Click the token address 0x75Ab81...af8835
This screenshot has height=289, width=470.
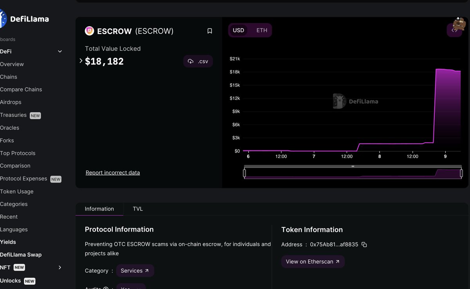[334, 244]
